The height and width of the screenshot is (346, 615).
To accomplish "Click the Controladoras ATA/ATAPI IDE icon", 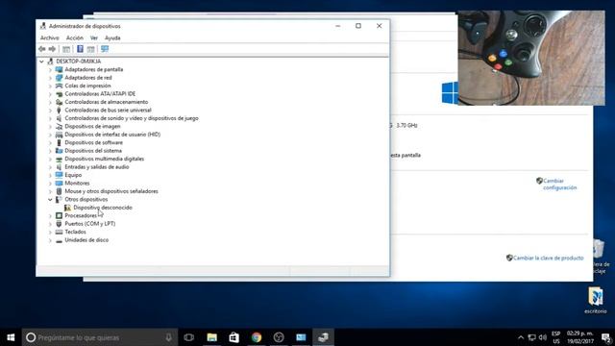I will coord(59,94).
